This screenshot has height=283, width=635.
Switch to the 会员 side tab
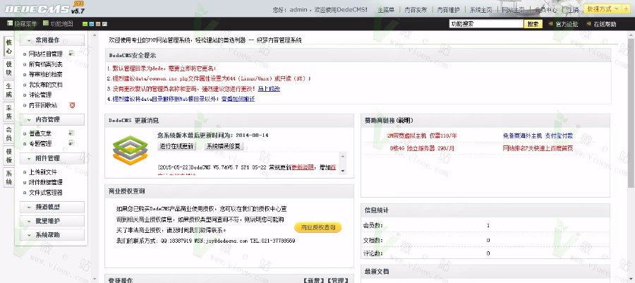click(9, 134)
